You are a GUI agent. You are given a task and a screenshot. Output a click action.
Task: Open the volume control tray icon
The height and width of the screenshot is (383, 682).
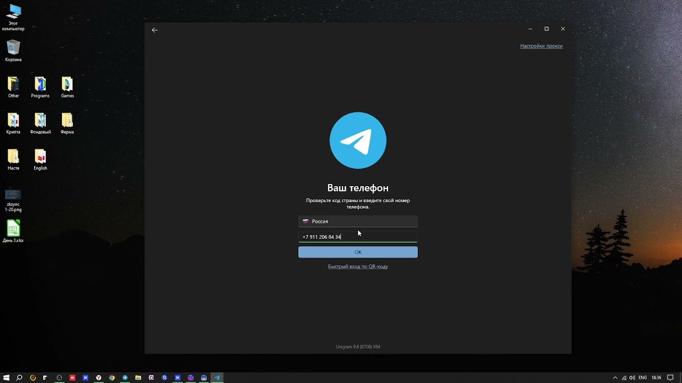point(632,378)
